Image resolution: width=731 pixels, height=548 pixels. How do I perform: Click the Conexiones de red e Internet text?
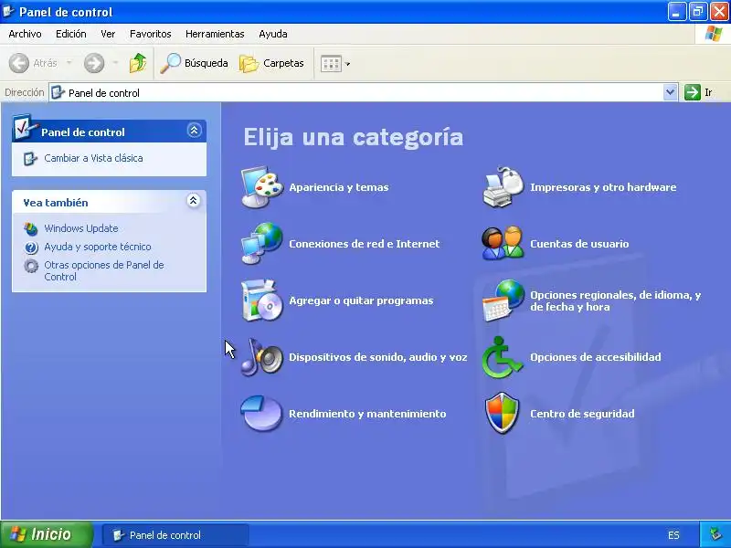pyautogui.click(x=364, y=244)
